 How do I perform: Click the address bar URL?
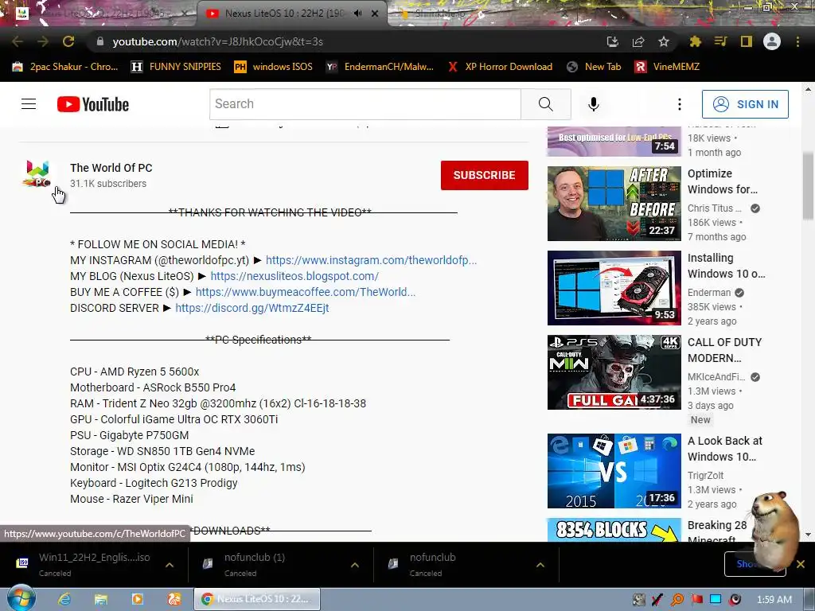pos(218,41)
